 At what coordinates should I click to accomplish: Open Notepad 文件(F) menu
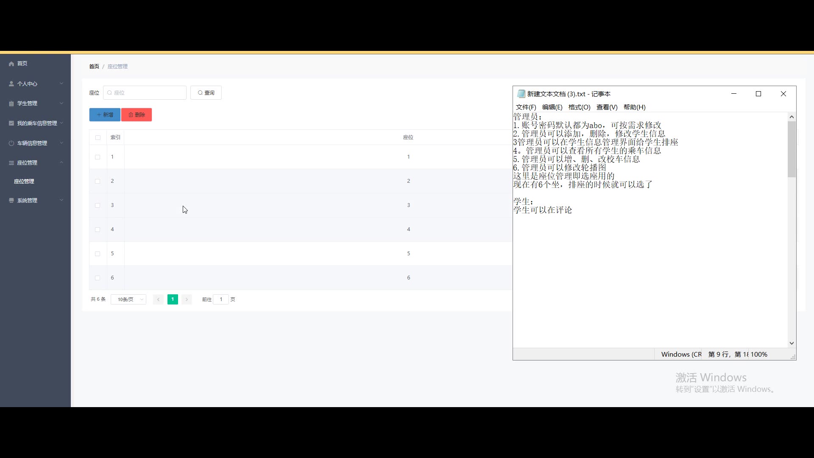[526, 107]
